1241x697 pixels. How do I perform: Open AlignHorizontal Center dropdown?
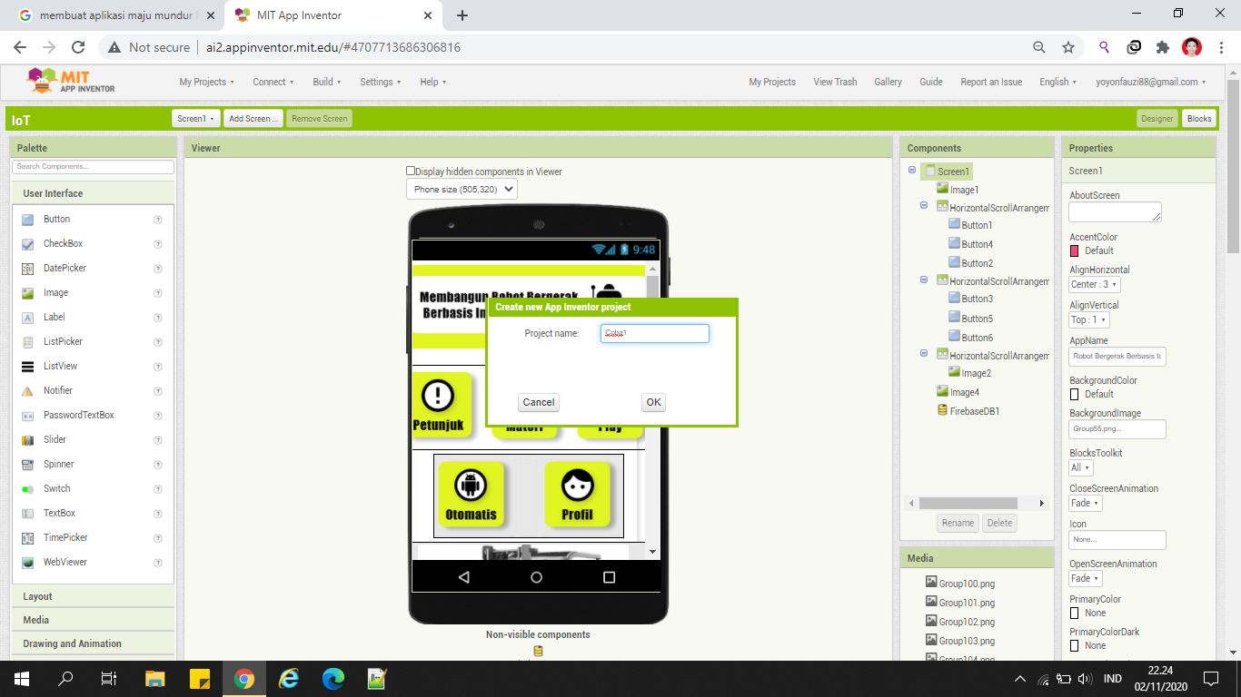(x=1095, y=284)
